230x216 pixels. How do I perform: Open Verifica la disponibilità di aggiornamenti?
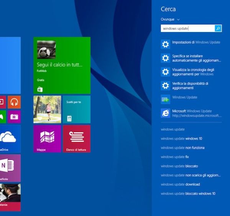(x=191, y=85)
